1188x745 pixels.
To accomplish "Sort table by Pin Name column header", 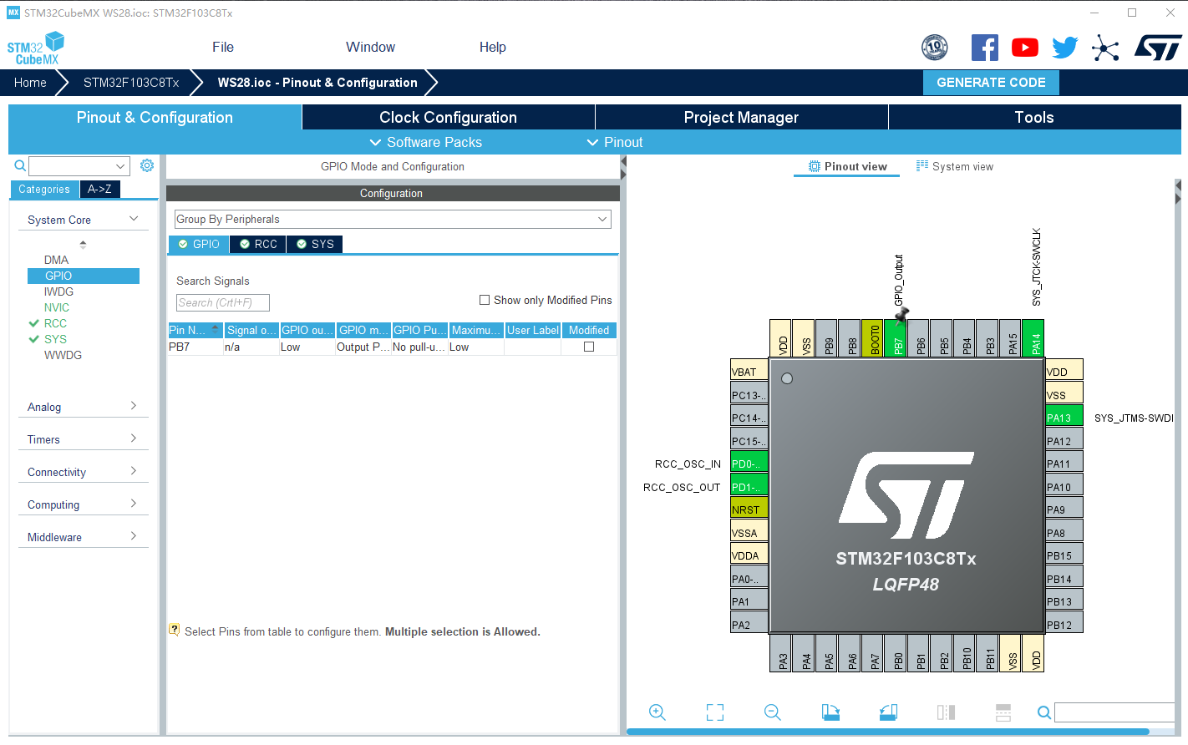I will (x=195, y=330).
